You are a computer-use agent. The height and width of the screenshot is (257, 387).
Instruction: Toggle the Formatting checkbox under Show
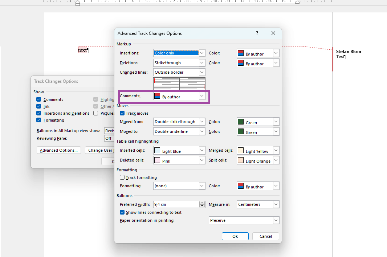(39, 120)
